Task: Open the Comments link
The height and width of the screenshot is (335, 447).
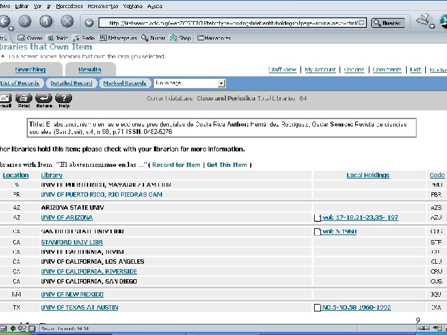Action: coord(387,69)
